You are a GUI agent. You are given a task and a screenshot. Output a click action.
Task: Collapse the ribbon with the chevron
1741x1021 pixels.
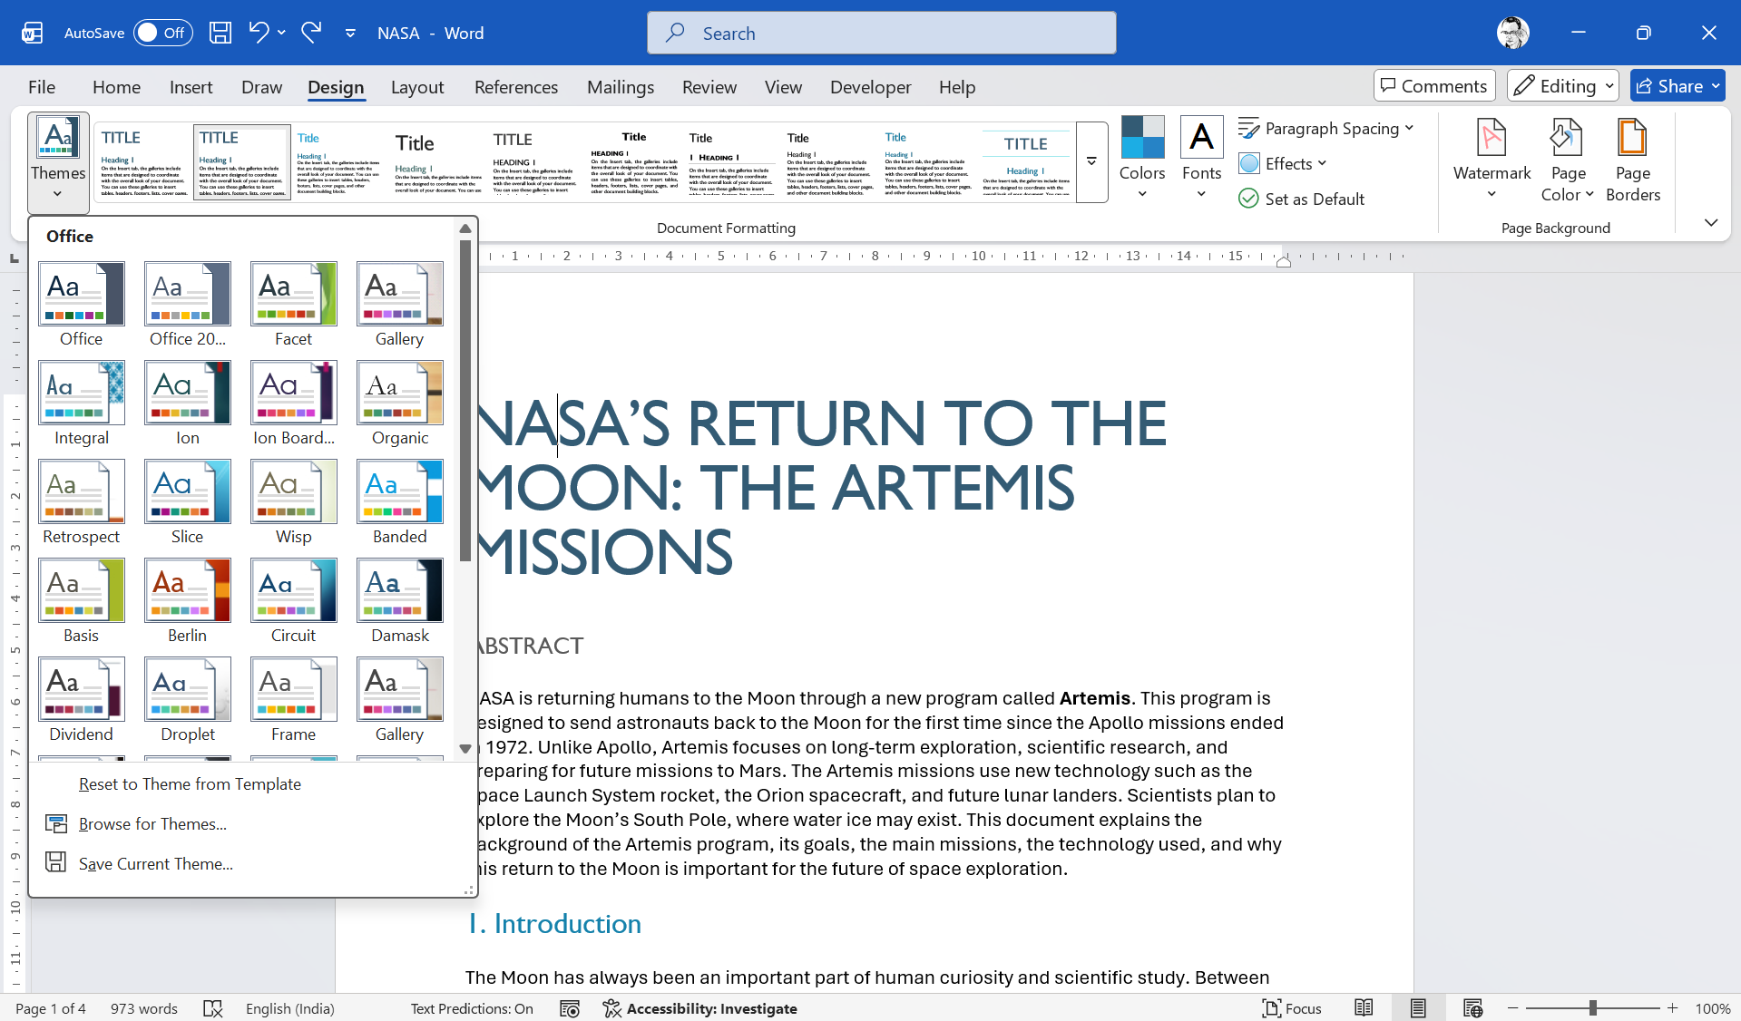[x=1711, y=222]
